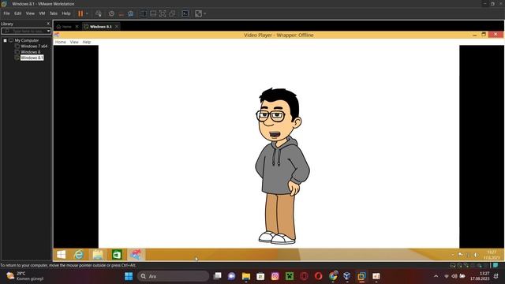Click the stretch guest display icon
Viewport: 505px width, 284px height.
(198, 13)
